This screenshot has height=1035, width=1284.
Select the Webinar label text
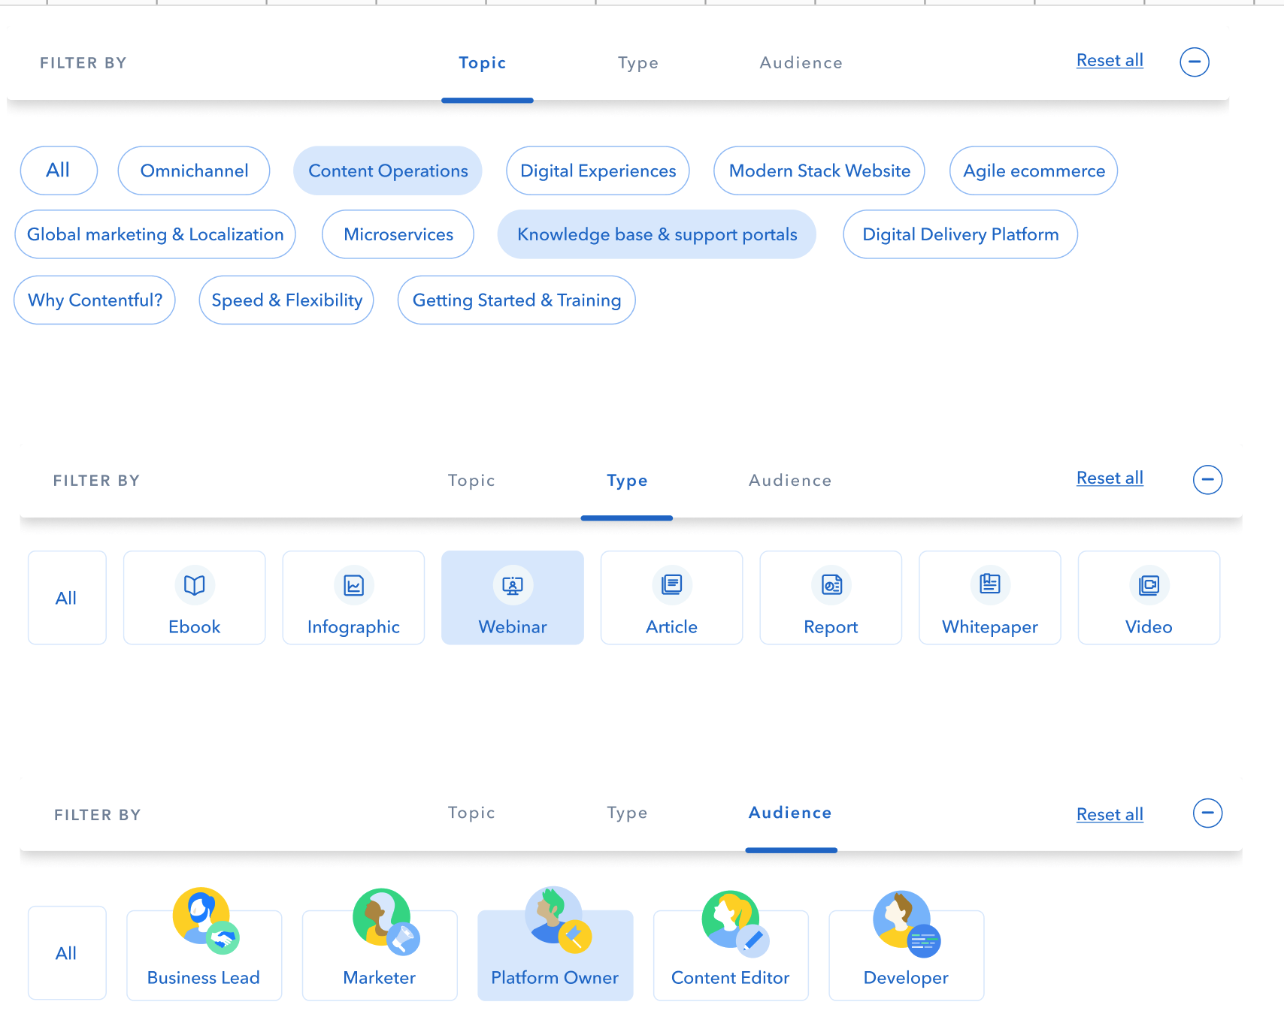[513, 627]
